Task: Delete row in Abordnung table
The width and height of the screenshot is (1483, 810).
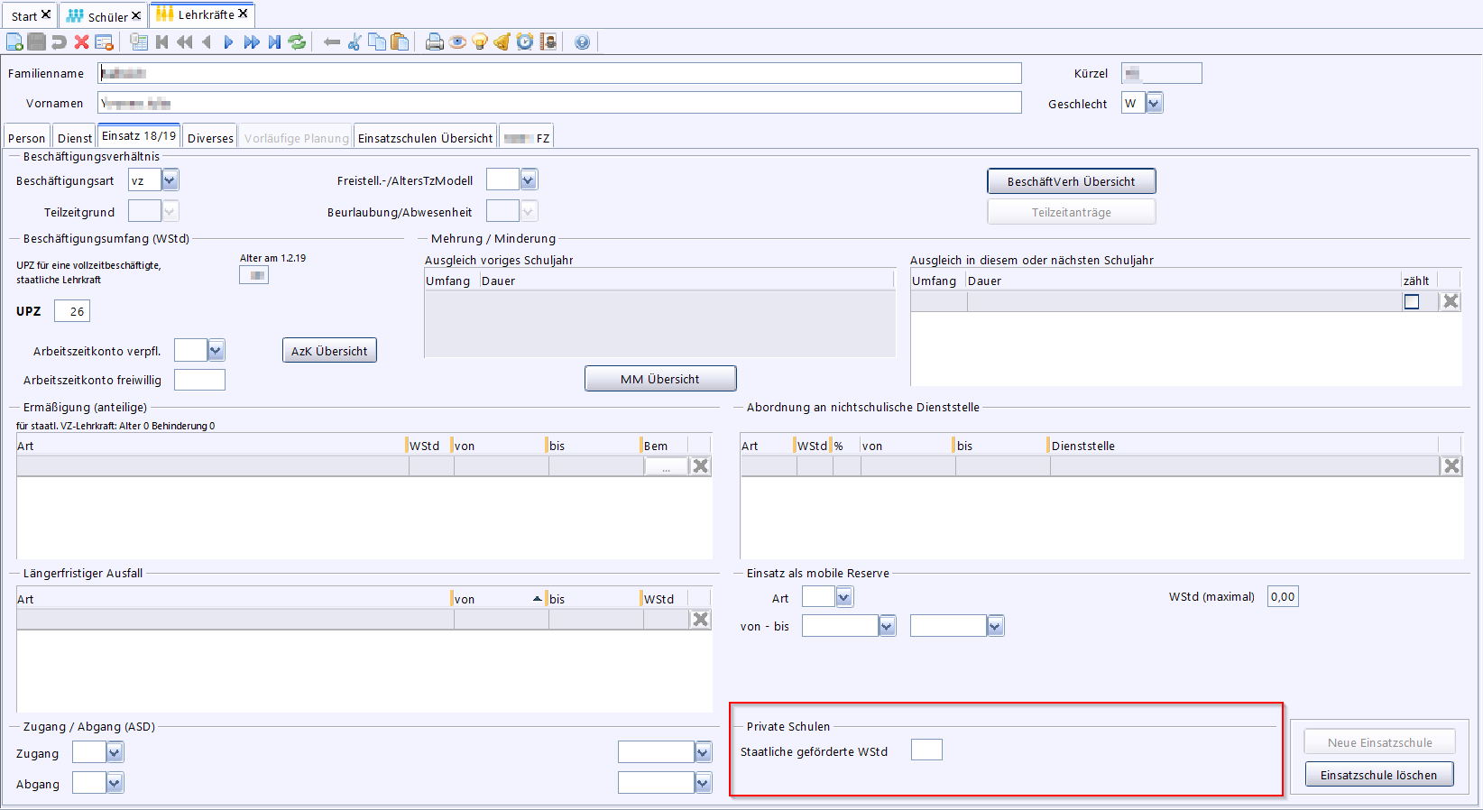Action: click(x=1451, y=465)
